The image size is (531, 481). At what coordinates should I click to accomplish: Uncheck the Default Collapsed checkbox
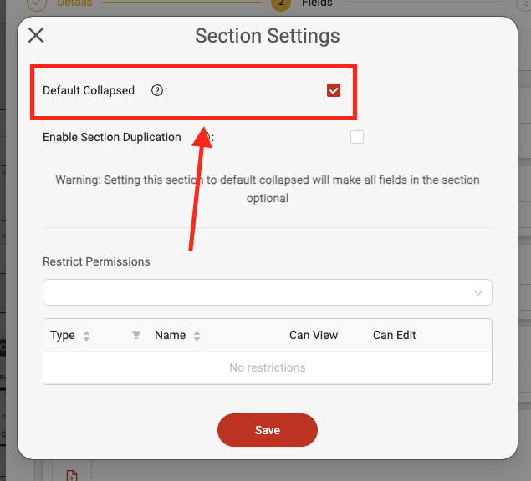(334, 90)
